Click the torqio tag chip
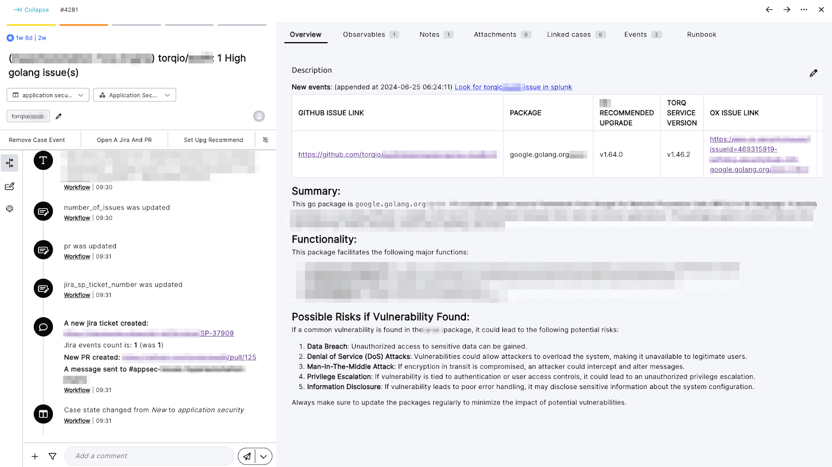 (28, 116)
